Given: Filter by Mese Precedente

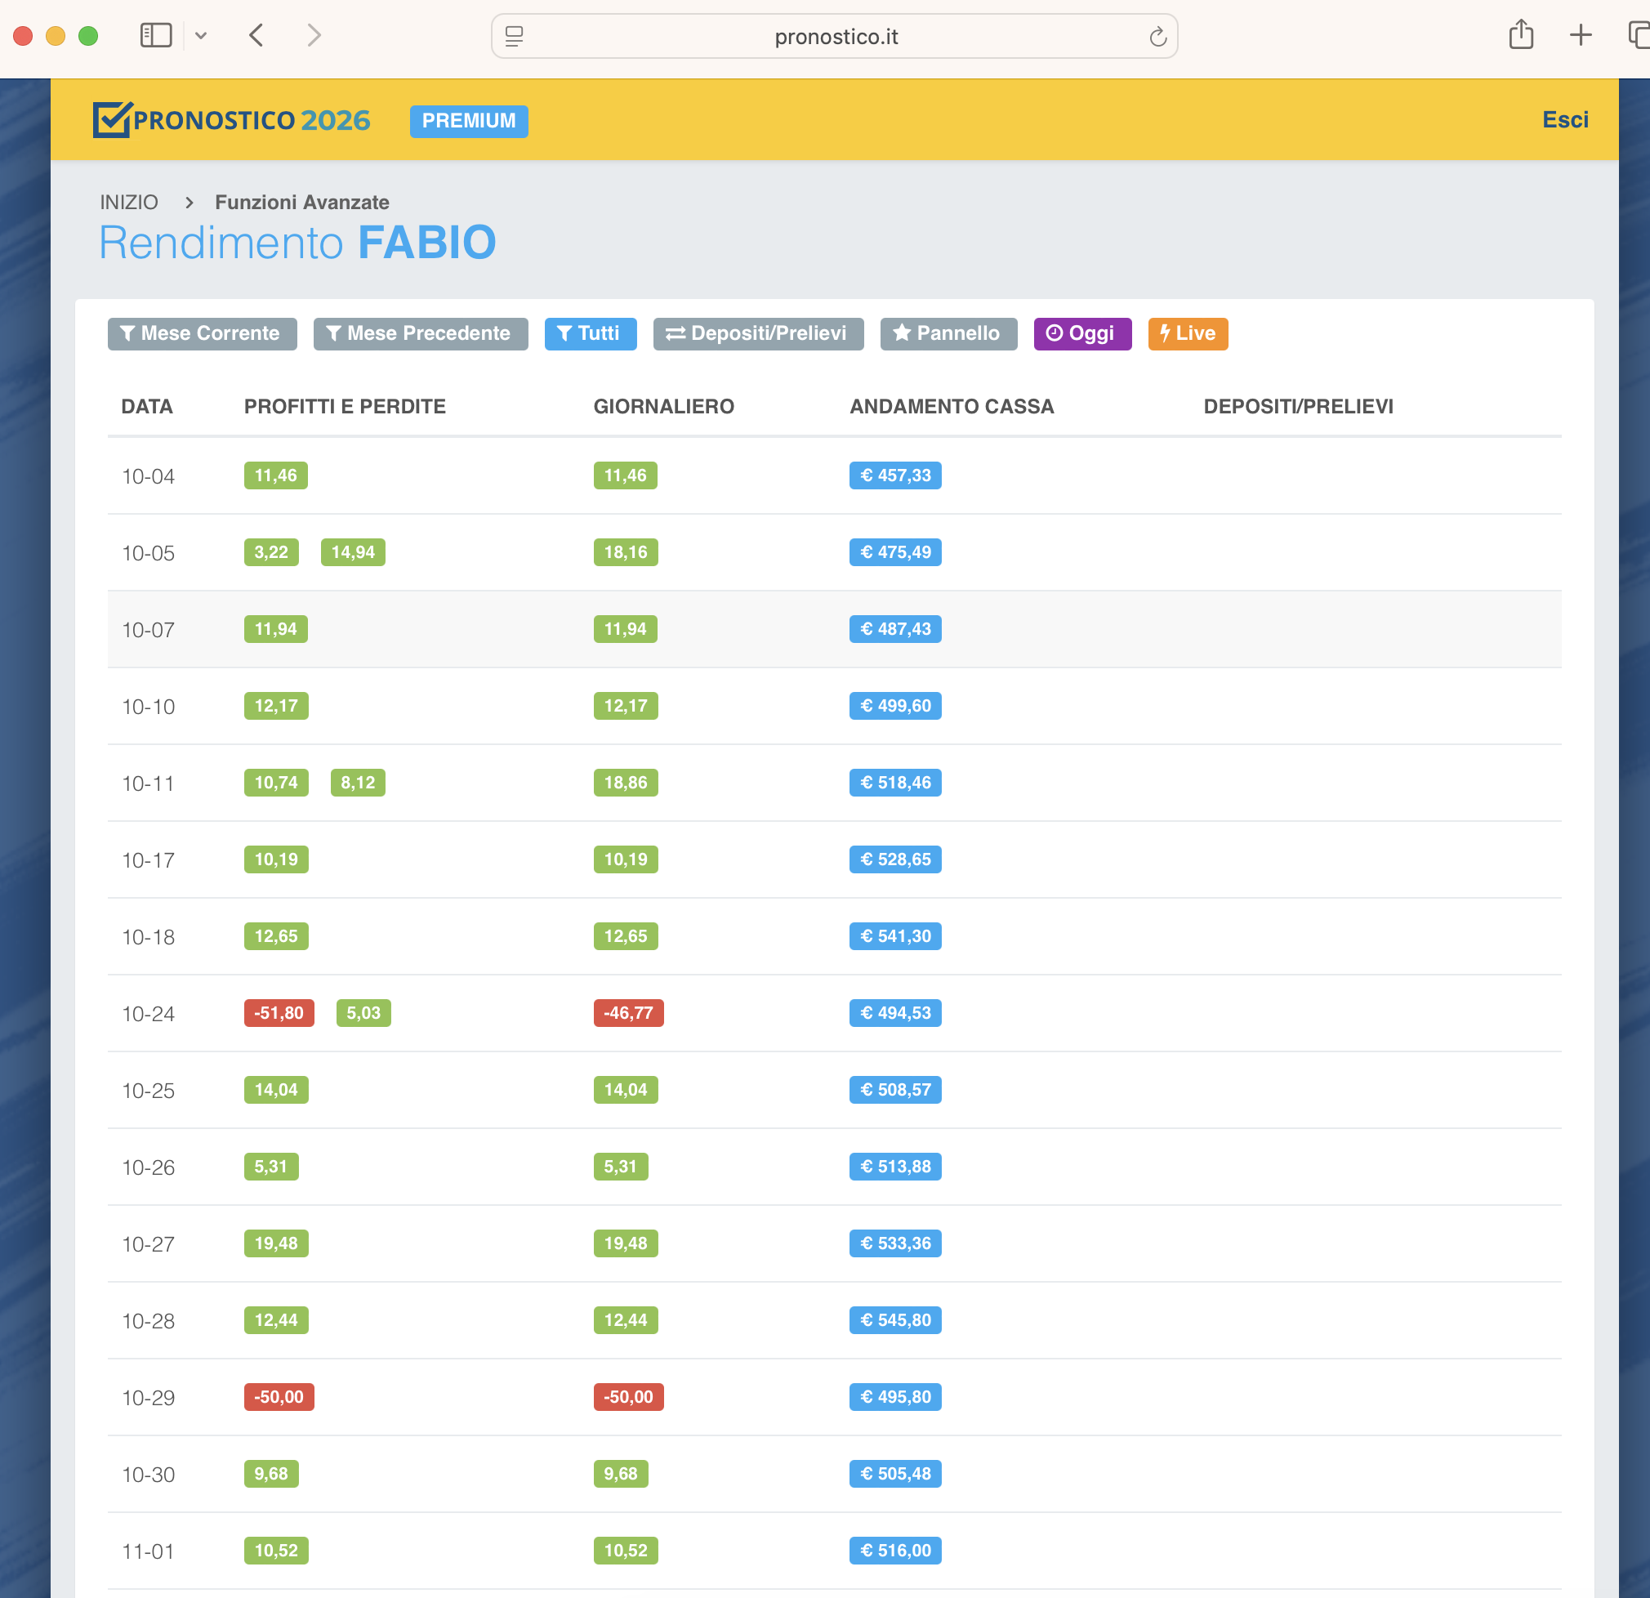Looking at the screenshot, I should tap(420, 333).
